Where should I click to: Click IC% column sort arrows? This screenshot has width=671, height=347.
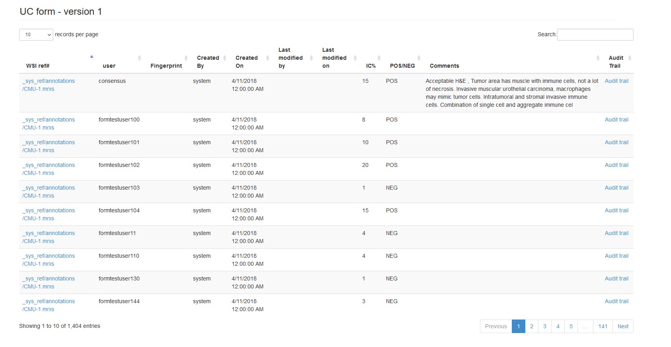point(379,58)
